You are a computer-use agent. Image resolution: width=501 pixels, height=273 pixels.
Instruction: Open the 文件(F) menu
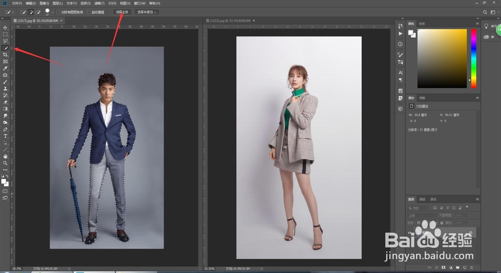tap(17, 3)
